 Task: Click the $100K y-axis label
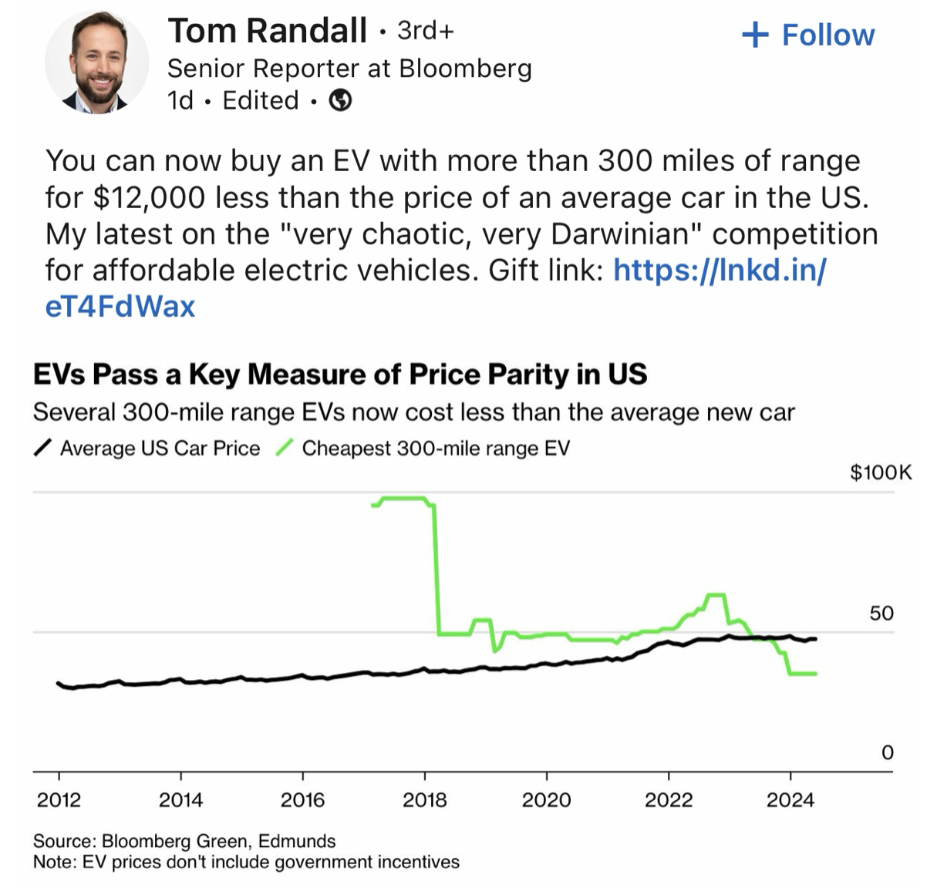click(x=880, y=472)
